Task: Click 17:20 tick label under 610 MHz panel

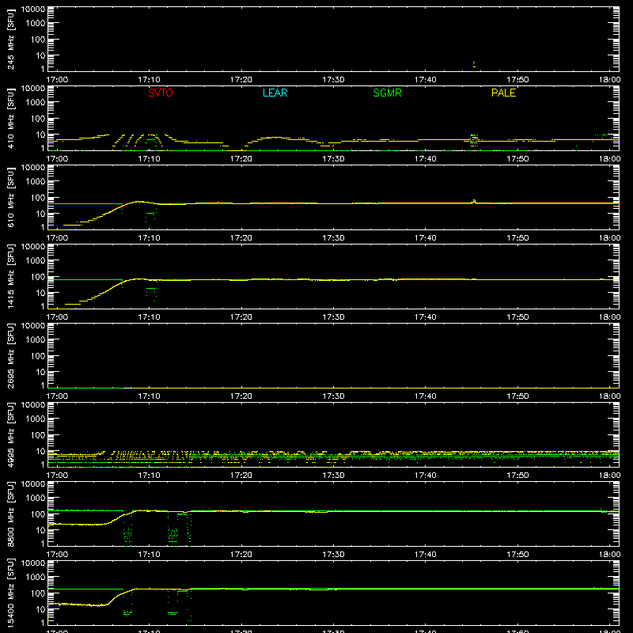Action: pyautogui.click(x=241, y=238)
